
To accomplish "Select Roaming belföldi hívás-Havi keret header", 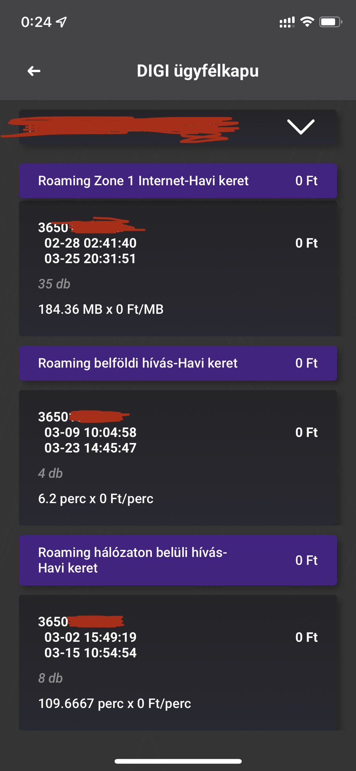I will (178, 363).
